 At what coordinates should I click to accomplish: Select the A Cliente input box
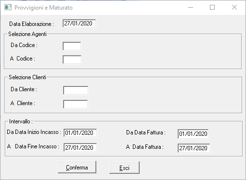click(76, 104)
